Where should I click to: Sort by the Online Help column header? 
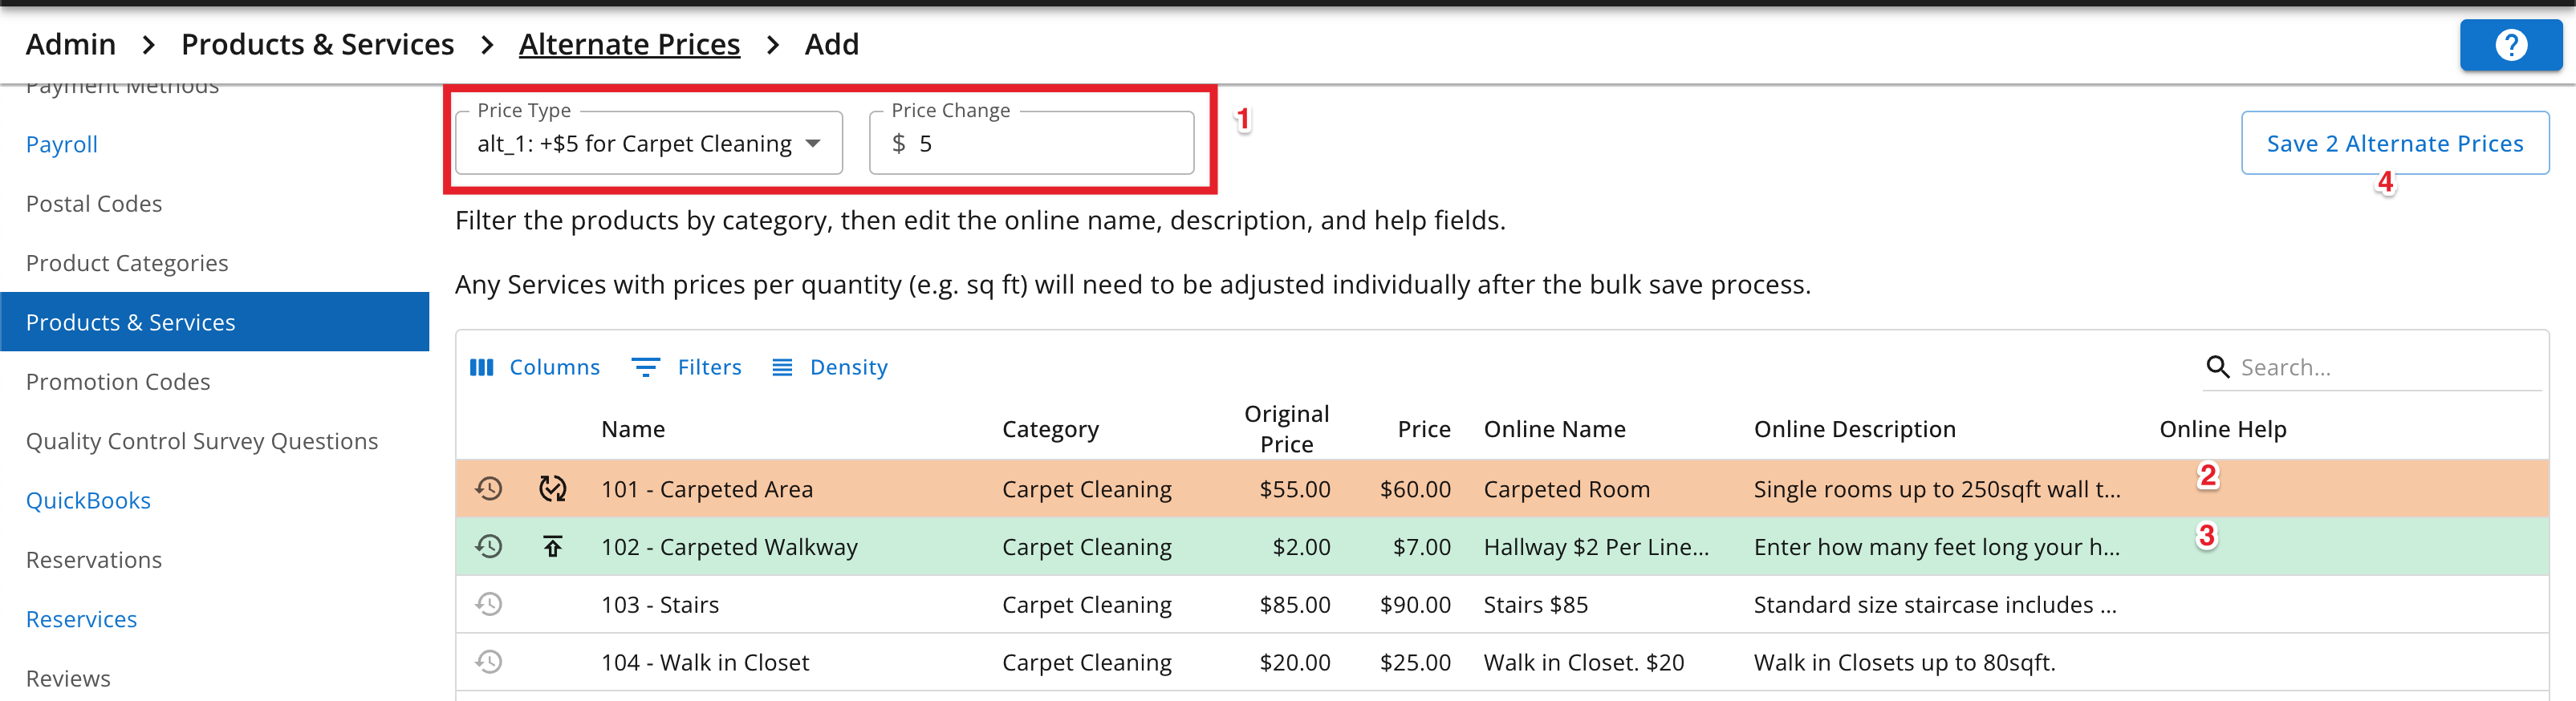coord(2222,429)
